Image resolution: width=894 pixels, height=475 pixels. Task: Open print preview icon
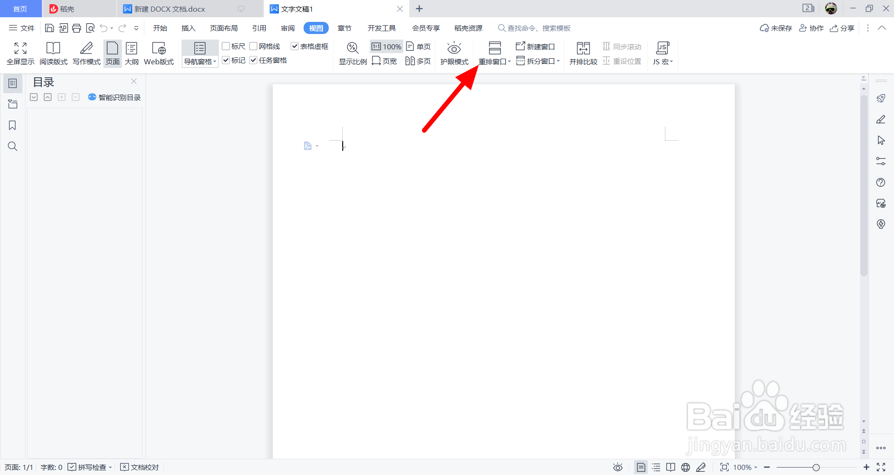click(x=90, y=28)
